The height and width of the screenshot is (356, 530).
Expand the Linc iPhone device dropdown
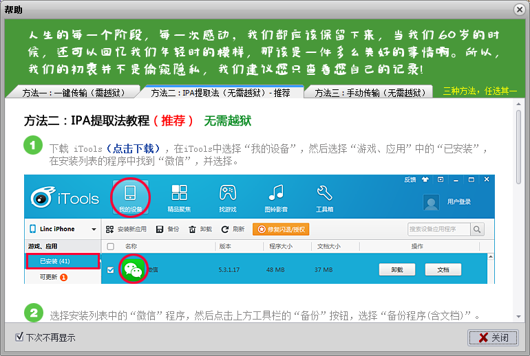pos(93,229)
